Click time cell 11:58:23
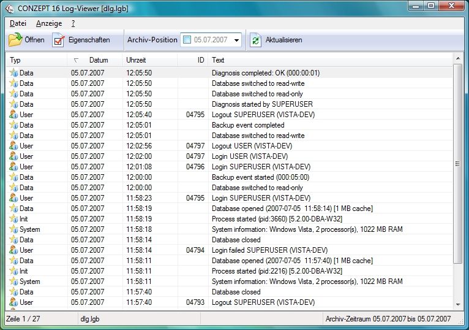 pyautogui.click(x=139, y=198)
